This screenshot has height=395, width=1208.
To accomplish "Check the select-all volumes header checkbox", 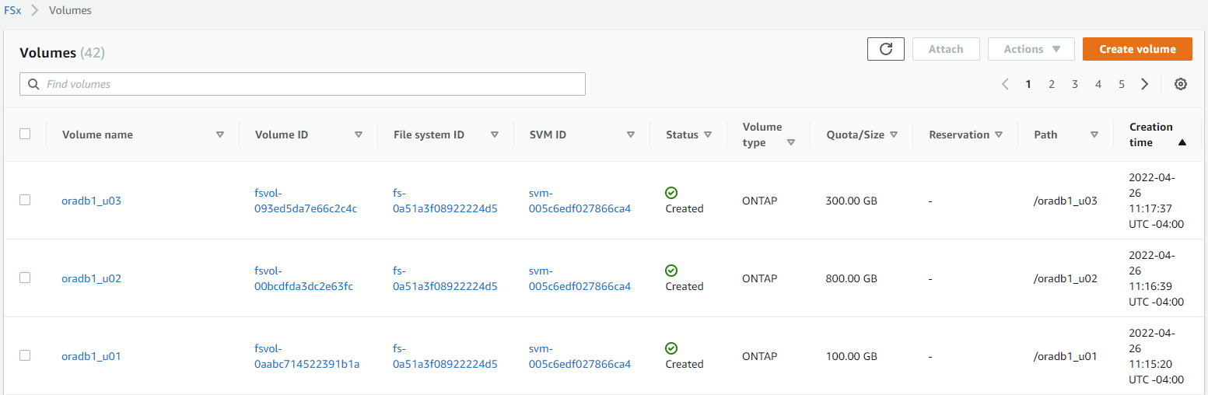I will 25,134.
